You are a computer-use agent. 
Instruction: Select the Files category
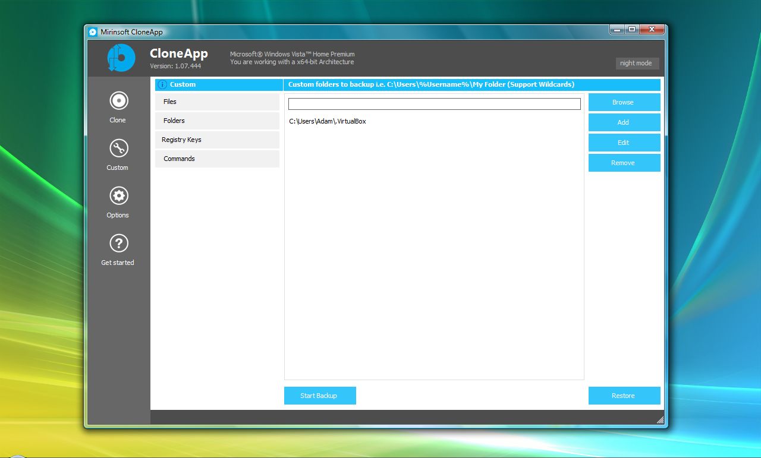tap(217, 102)
